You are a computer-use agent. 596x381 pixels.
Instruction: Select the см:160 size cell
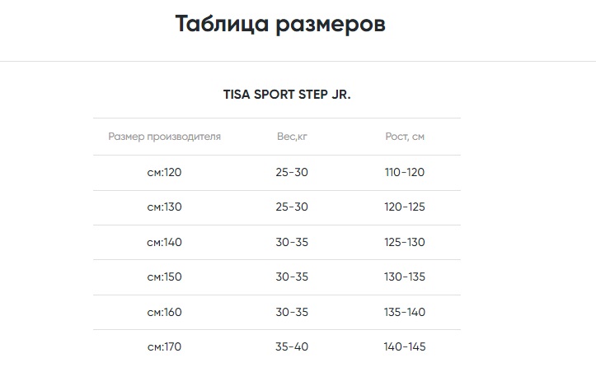coord(164,312)
